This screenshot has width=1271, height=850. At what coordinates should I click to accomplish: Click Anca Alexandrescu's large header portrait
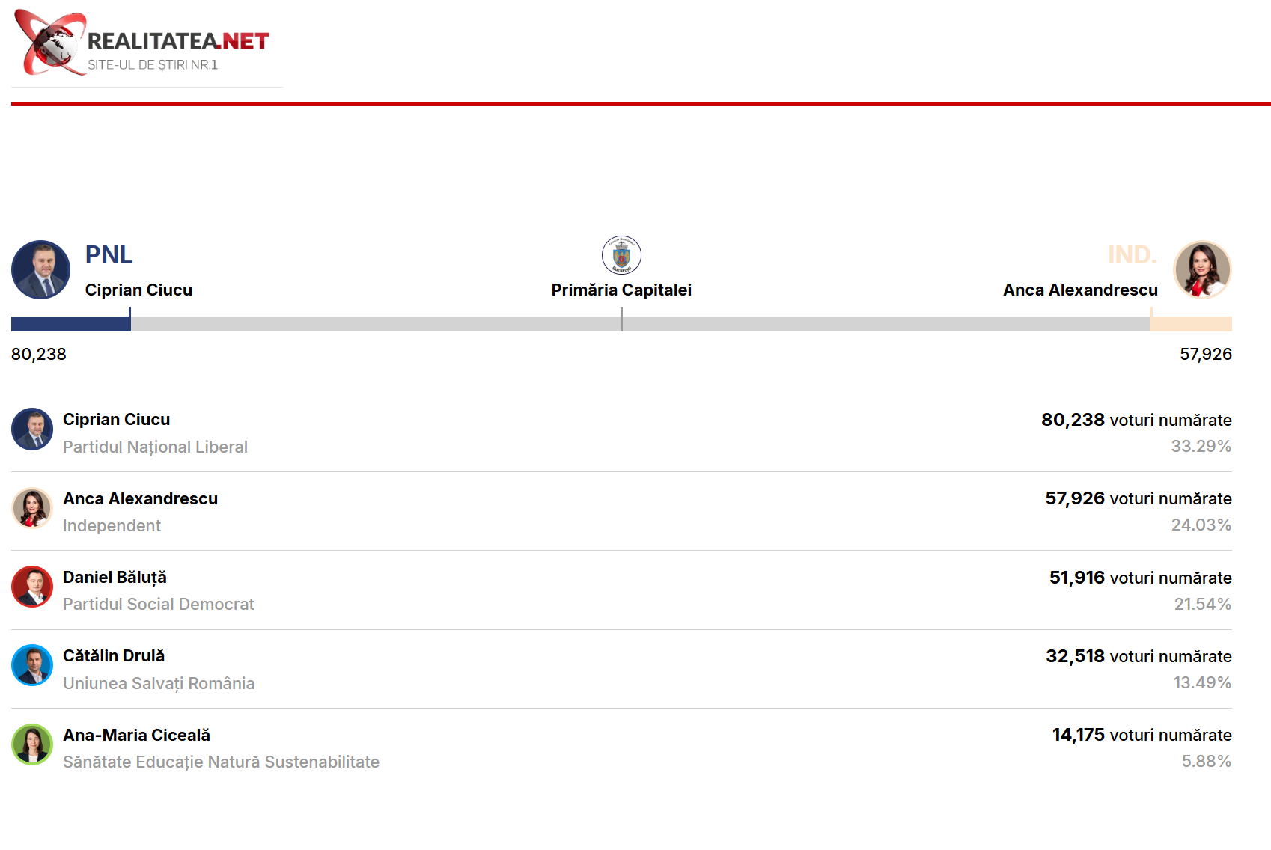[x=1202, y=270]
